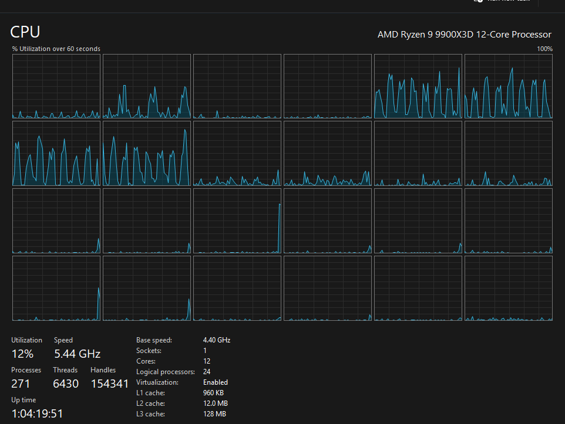Click the 1:04:19:51 up time value
The image size is (565, 424).
pyautogui.click(x=37, y=413)
